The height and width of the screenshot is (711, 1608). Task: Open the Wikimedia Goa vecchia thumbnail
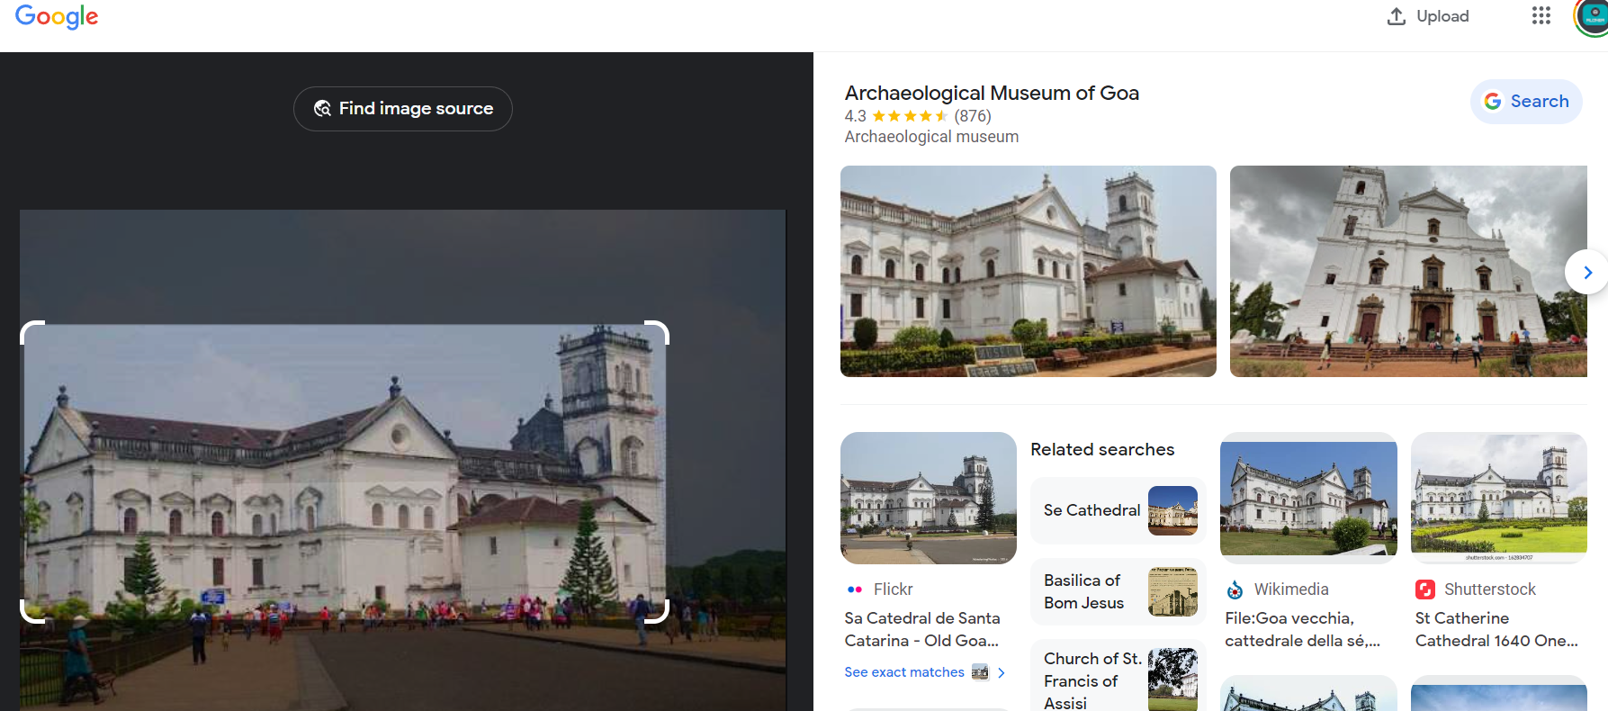click(1308, 498)
